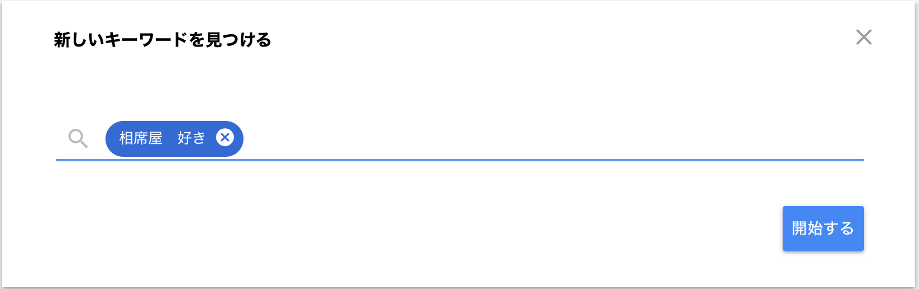Click the 開始する button
Image resolution: width=919 pixels, height=289 pixels.
tap(823, 229)
